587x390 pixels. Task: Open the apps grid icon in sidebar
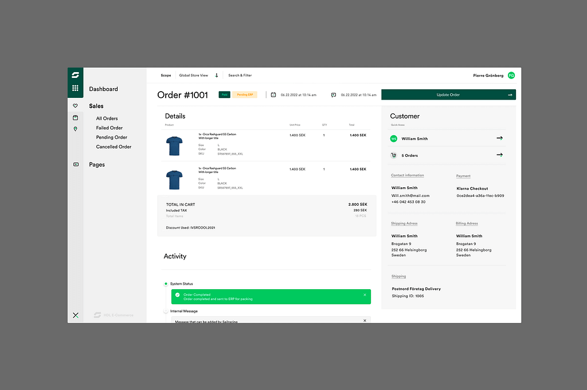[75, 88]
